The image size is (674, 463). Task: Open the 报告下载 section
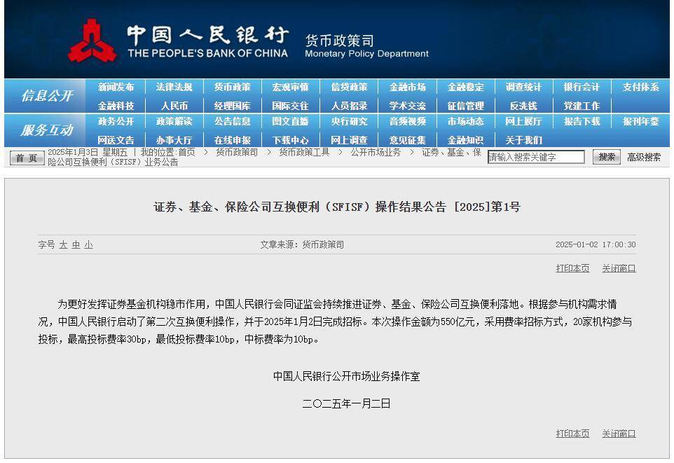tap(582, 122)
